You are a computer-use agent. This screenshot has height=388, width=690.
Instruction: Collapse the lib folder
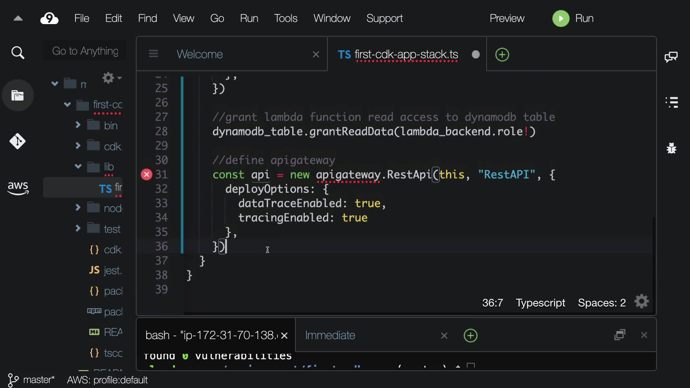[78, 166]
